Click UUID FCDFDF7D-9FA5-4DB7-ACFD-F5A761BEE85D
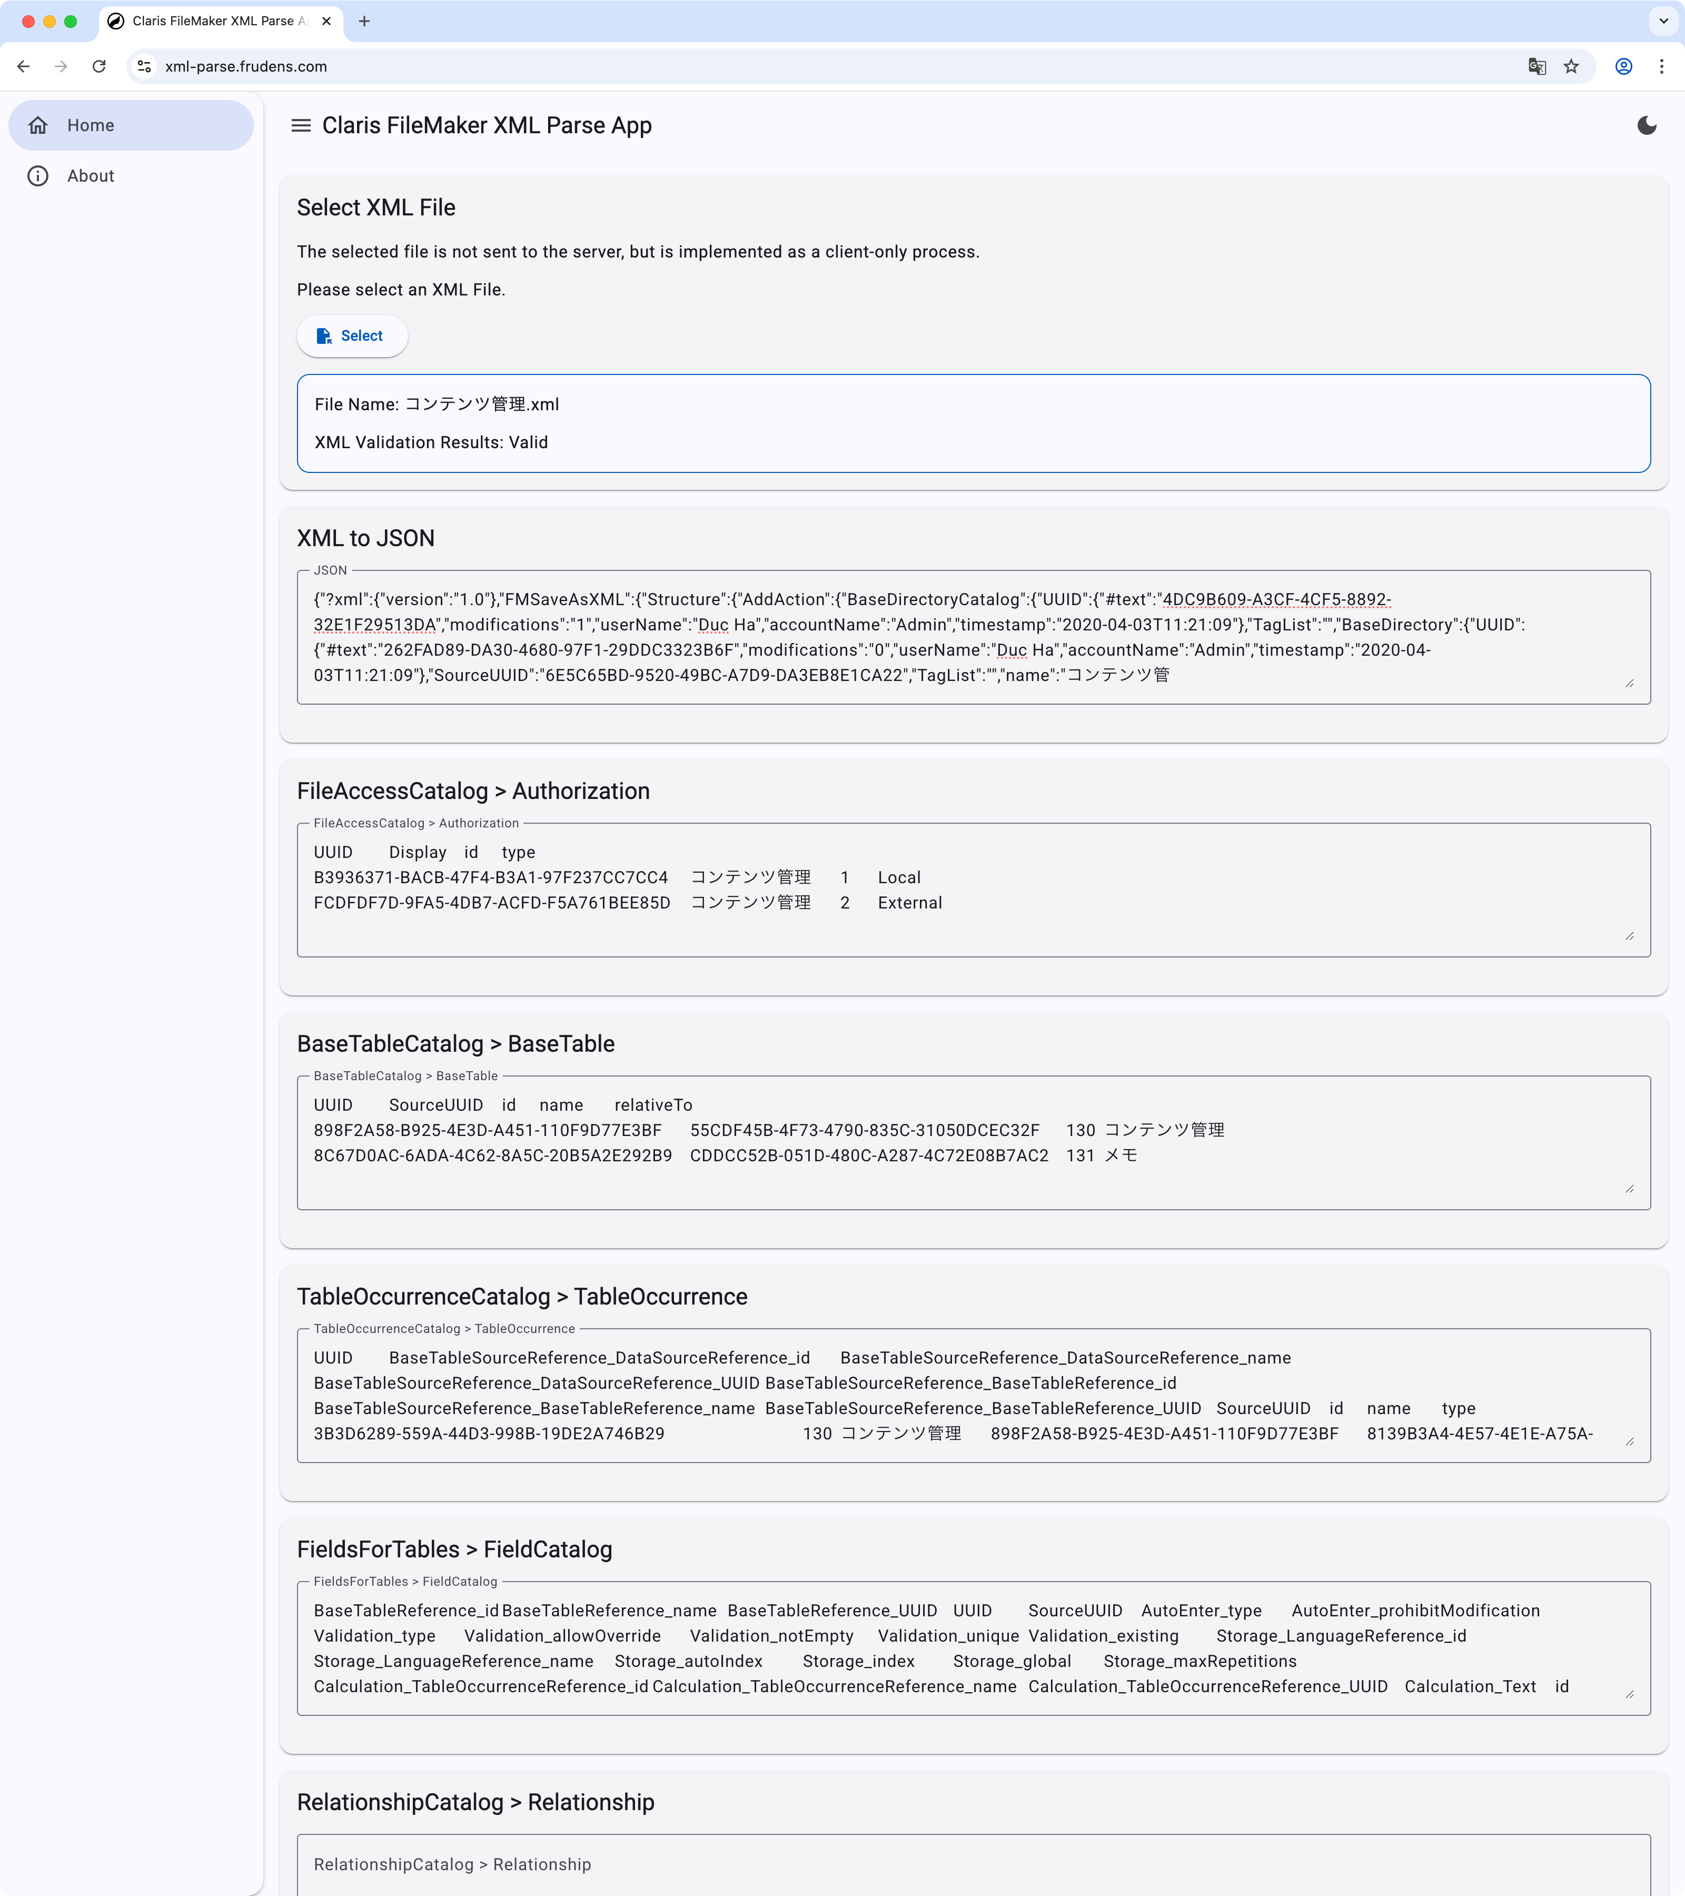This screenshot has height=1896, width=1685. point(491,903)
